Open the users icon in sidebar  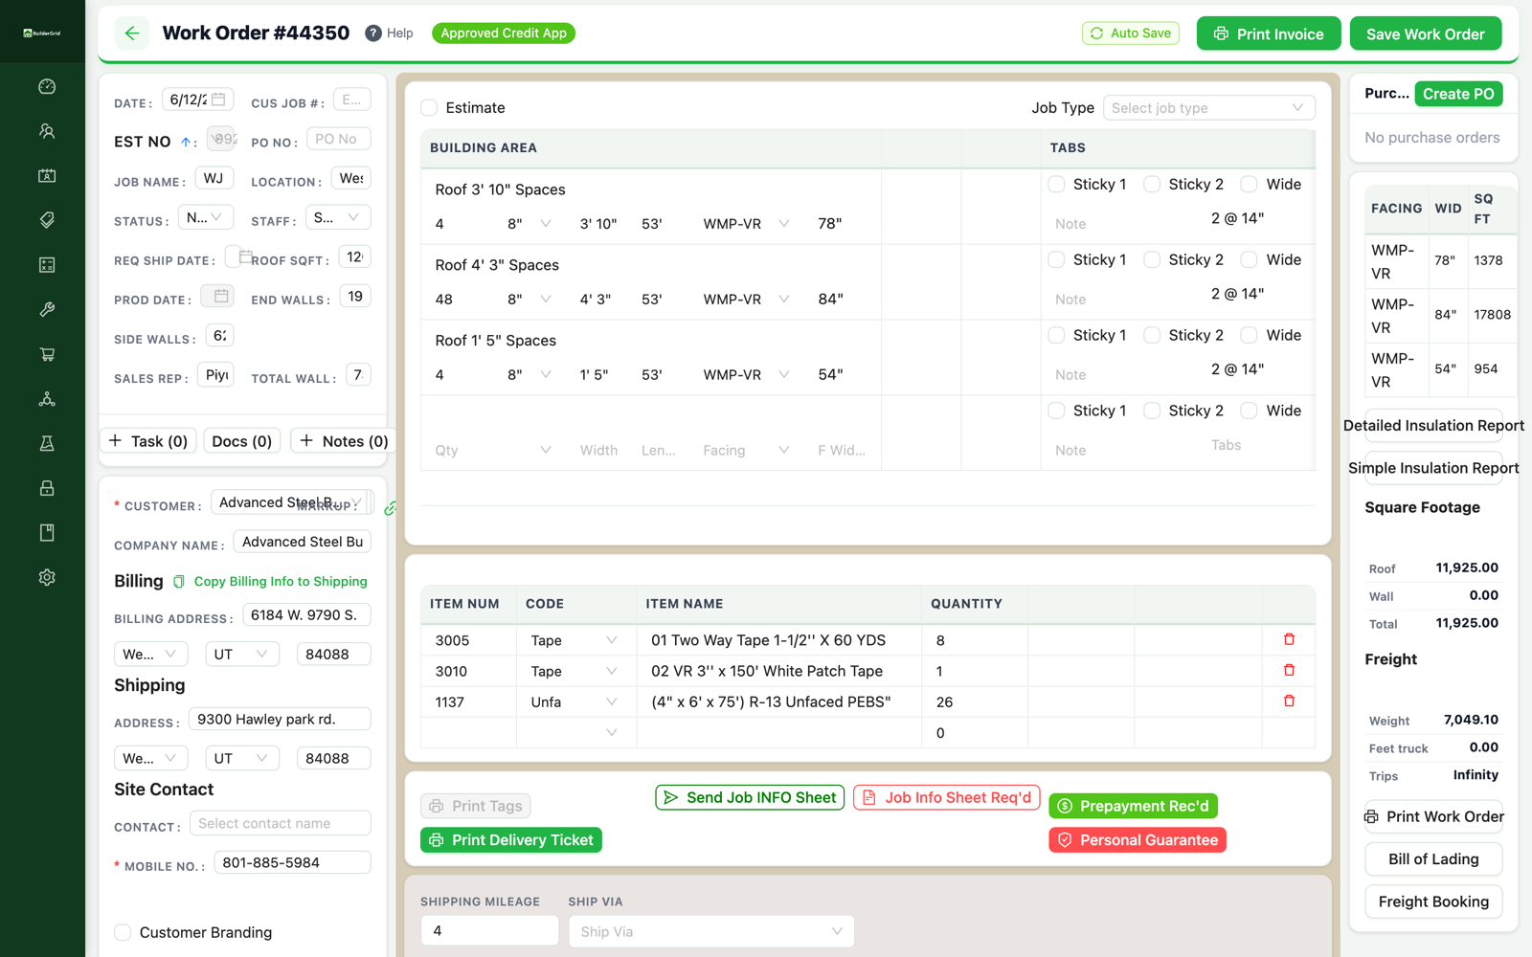click(47, 131)
